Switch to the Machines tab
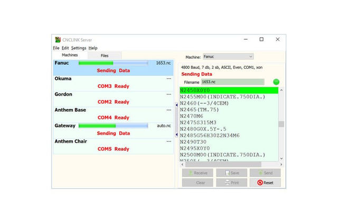This screenshot has width=338, height=223. click(70, 55)
